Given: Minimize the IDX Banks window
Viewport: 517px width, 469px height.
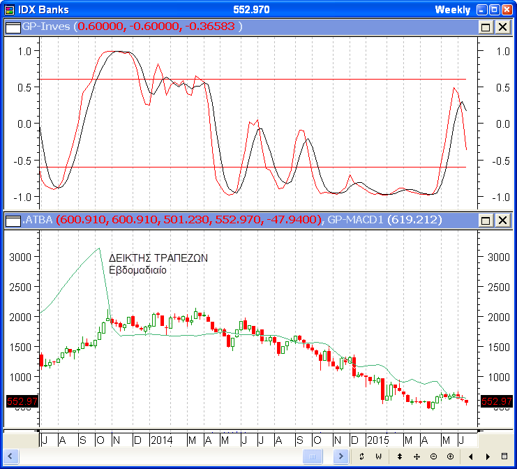Looking at the screenshot, I should pos(481,10).
